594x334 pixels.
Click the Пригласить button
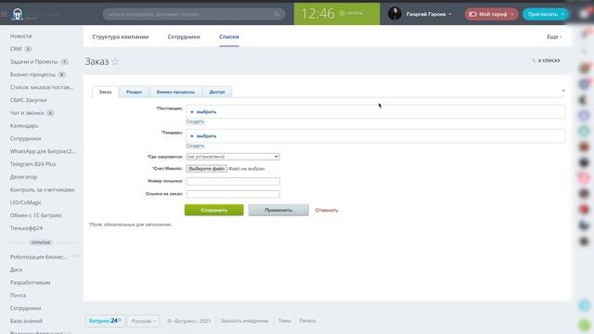tap(546, 14)
